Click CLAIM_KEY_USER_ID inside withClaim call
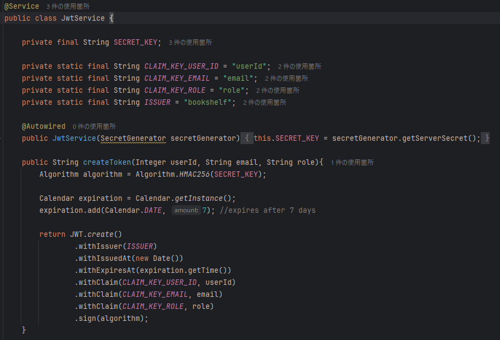Image resolution: width=500 pixels, height=340 pixels. (x=160, y=282)
